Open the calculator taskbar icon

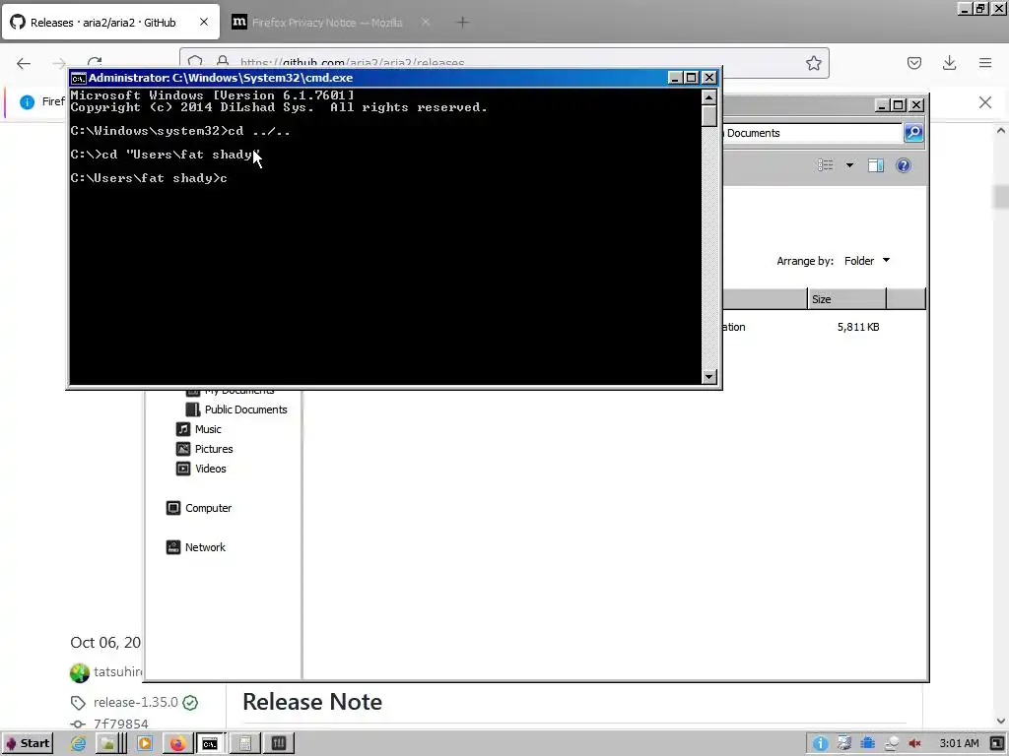click(244, 744)
